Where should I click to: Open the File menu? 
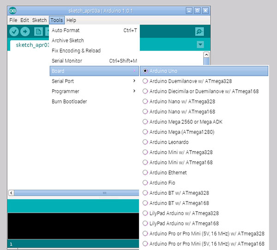[13, 20]
